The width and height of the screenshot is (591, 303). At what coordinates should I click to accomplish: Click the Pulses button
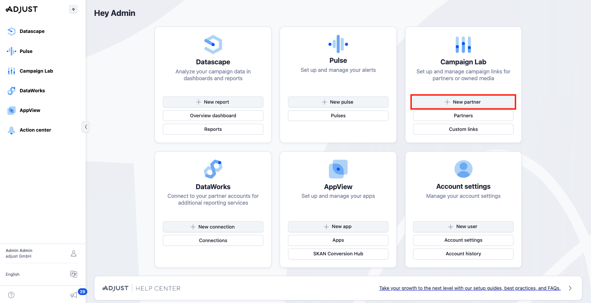click(338, 116)
